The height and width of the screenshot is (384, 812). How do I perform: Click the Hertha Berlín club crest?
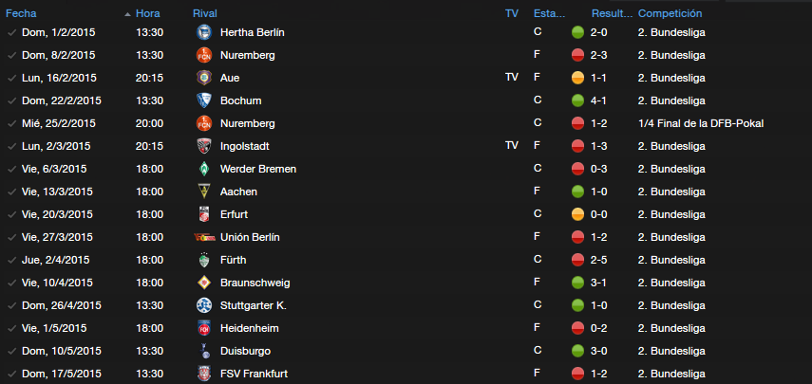[x=204, y=32]
